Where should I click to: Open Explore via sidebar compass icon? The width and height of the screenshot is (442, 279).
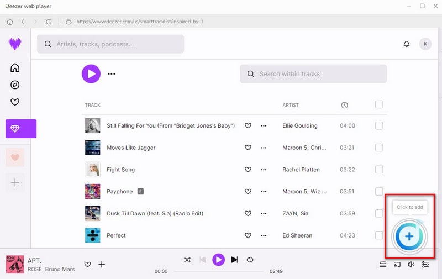[x=15, y=85]
